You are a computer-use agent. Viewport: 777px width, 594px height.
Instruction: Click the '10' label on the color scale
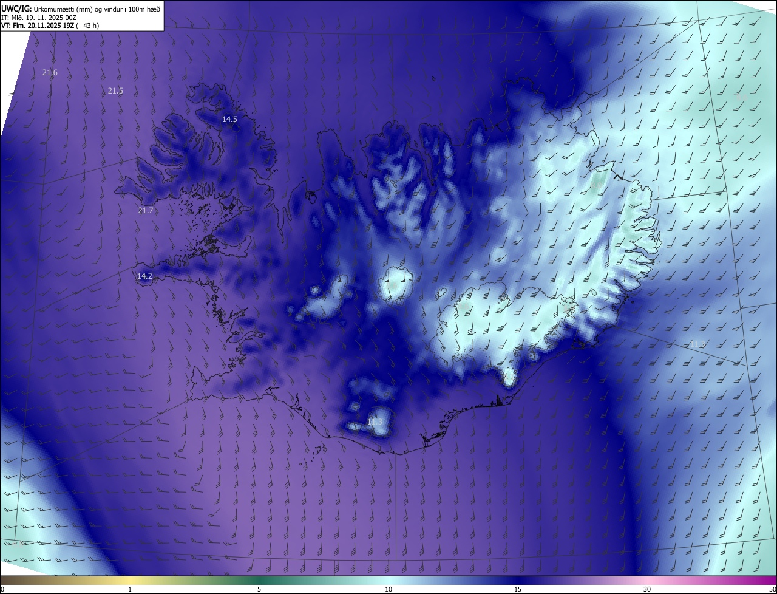tap(388, 589)
